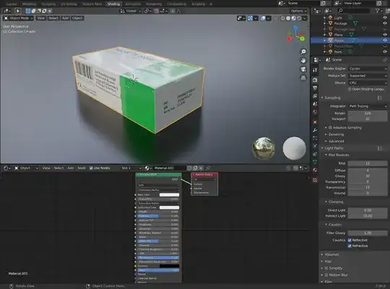Open the Global transform orientation dropdown

(130, 11)
